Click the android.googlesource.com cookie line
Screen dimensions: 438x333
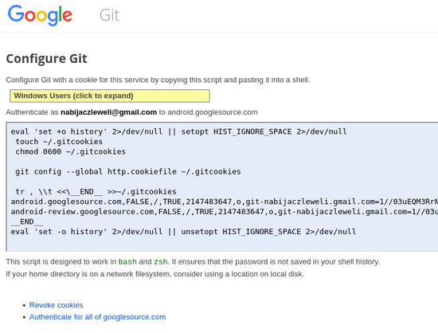click(x=225, y=202)
